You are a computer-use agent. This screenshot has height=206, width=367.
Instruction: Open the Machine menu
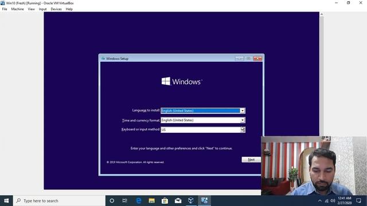[17, 9]
